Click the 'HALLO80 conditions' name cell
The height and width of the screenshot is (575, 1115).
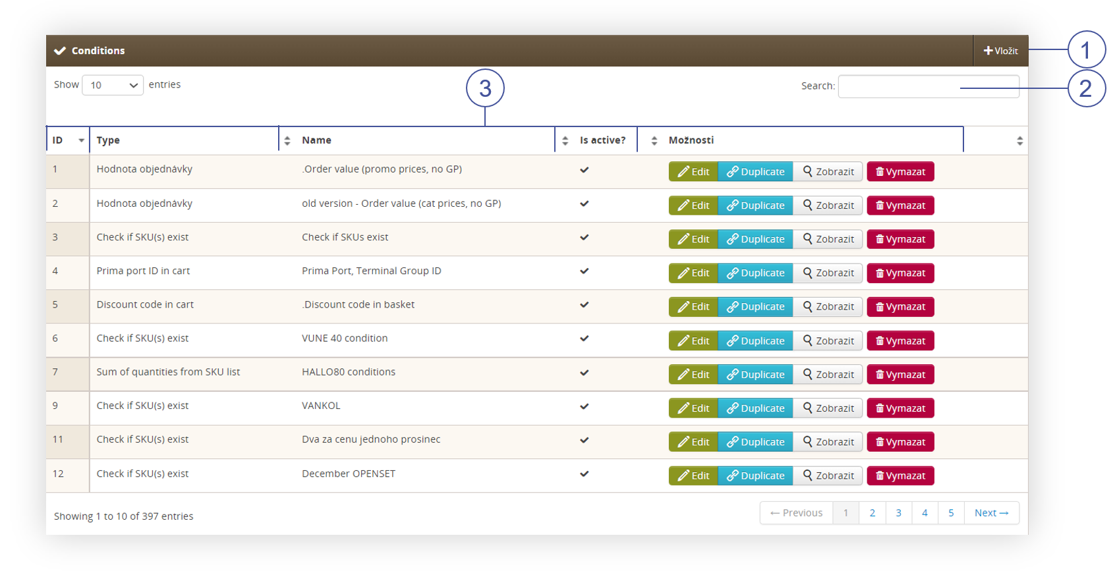click(x=349, y=372)
